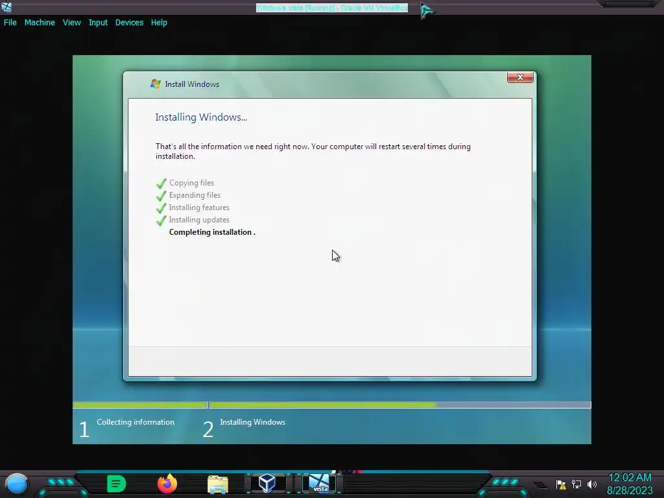Open the green notes app in taskbar
This screenshot has height=498, width=664.
(x=117, y=484)
